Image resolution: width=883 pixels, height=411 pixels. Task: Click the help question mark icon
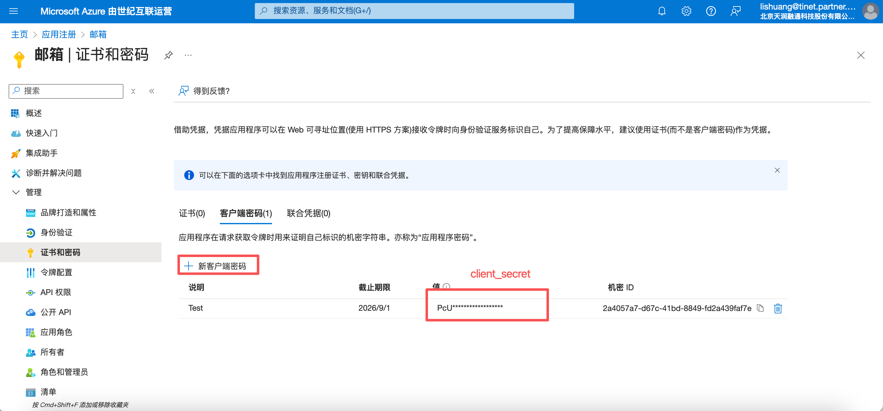click(711, 11)
